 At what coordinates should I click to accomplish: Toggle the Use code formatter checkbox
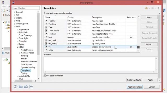click(x=45, y=76)
